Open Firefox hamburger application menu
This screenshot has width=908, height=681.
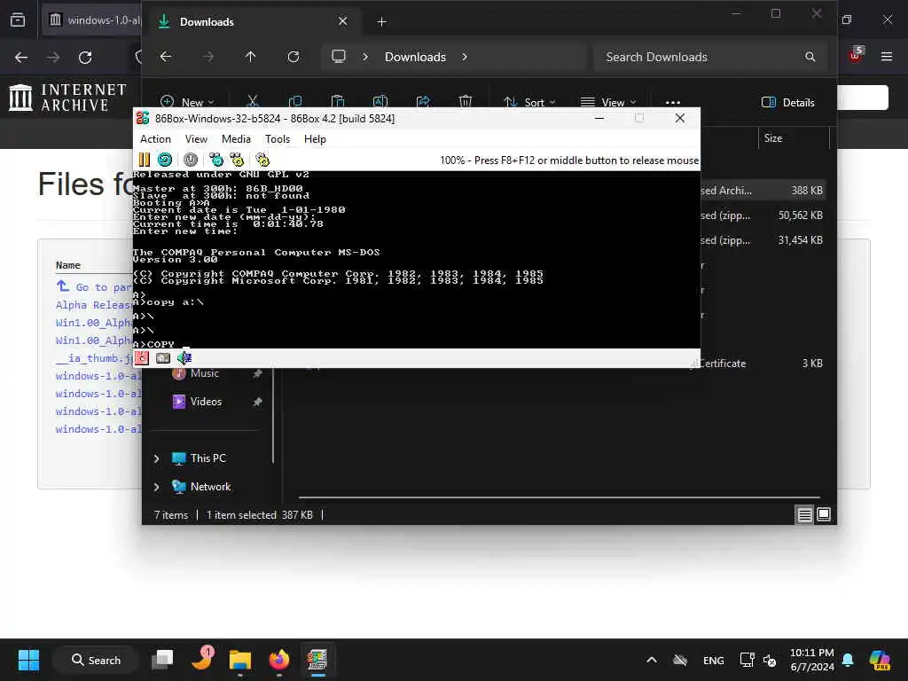(x=887, y=56)
